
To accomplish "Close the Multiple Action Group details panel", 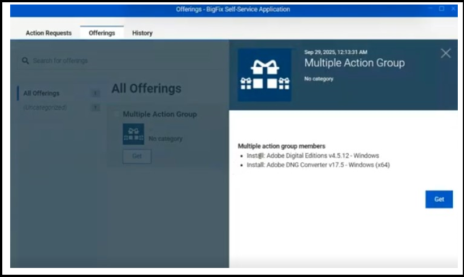I will coord(446,53).
